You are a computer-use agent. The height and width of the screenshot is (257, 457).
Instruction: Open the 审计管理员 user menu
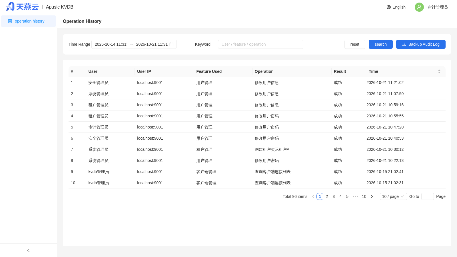(x=438, y=7)
